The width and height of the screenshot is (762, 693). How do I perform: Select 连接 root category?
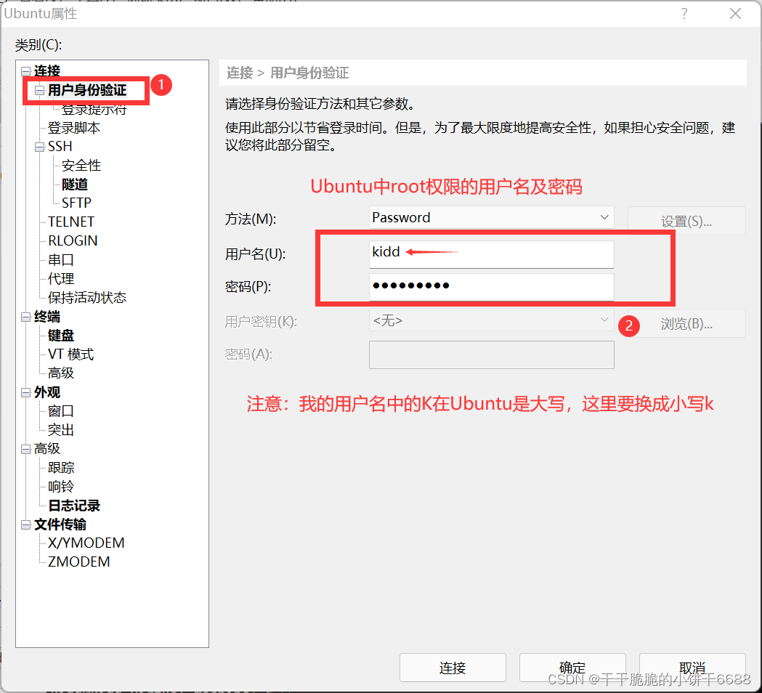[46, 71]
